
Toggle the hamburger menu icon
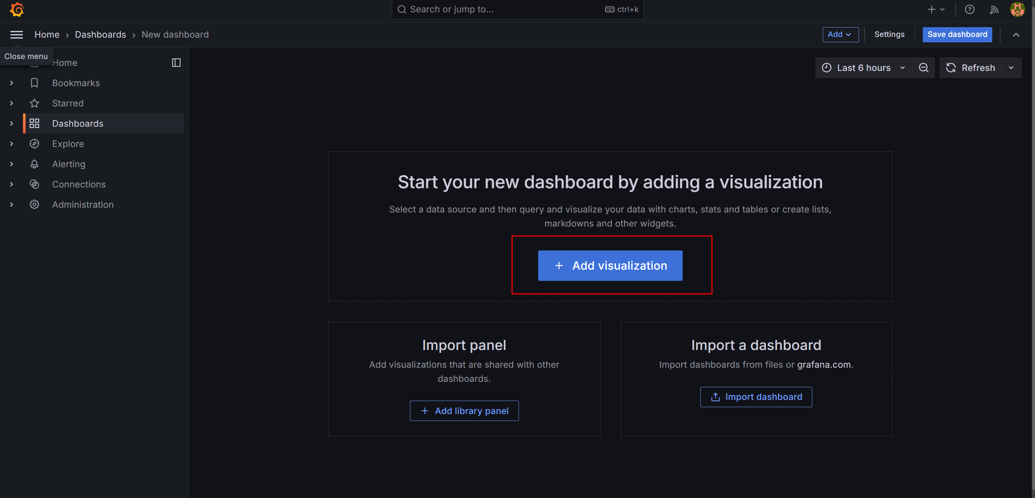pos(16,34)
